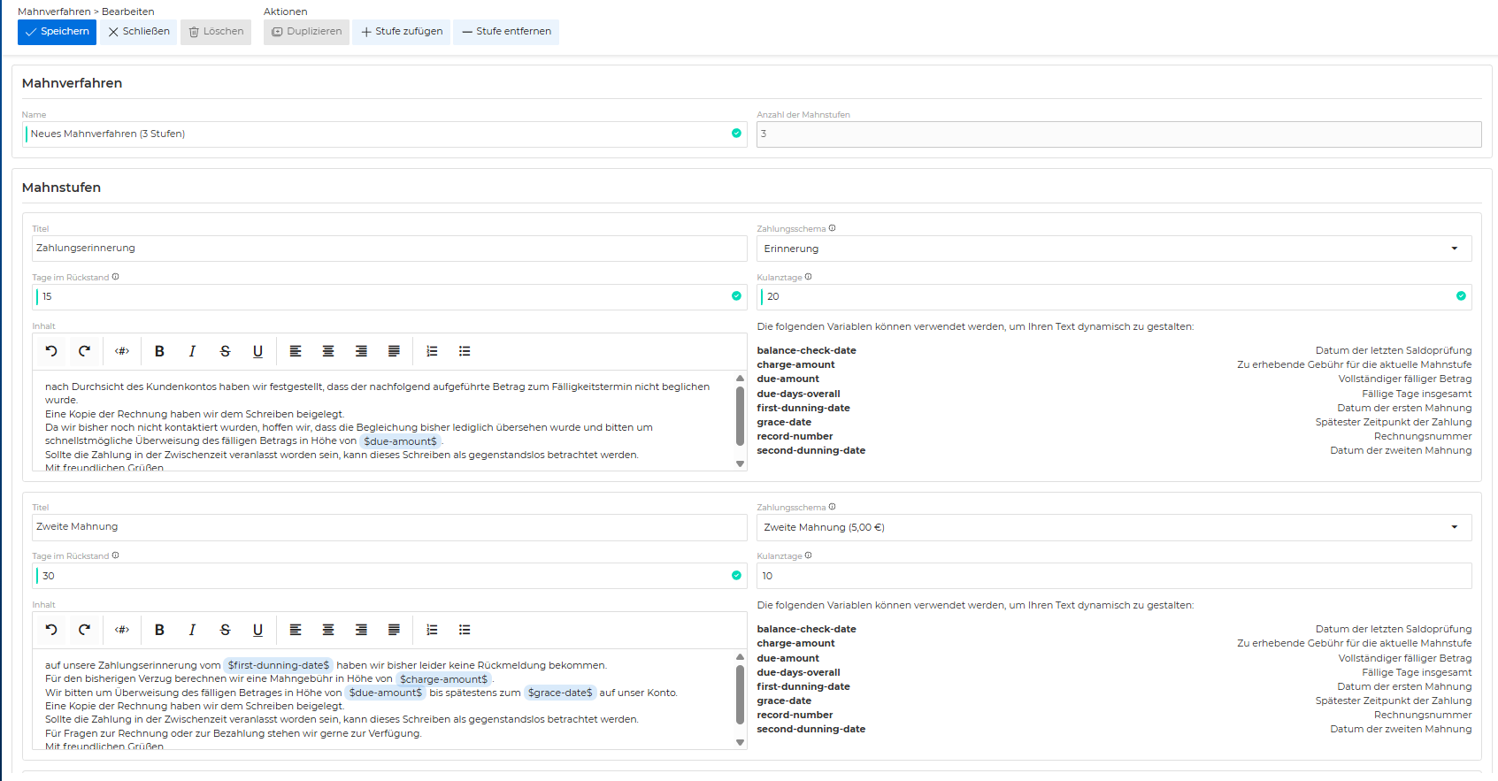This screenshot has width=1498, height=781.
Task: Click $charge-amount$ chip in Zweite Mahnung text
Action: 443,679
